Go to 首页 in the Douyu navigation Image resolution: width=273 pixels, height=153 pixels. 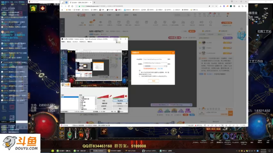[94, 15]
